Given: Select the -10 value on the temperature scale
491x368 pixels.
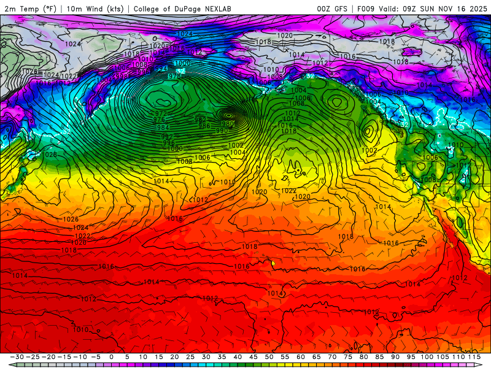Looking at the screenshot, I should point(80,357).
